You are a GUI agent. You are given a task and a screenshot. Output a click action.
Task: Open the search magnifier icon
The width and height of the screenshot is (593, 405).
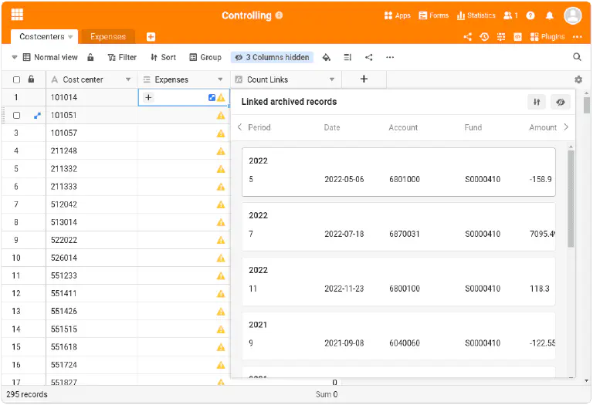click(577, 56)
